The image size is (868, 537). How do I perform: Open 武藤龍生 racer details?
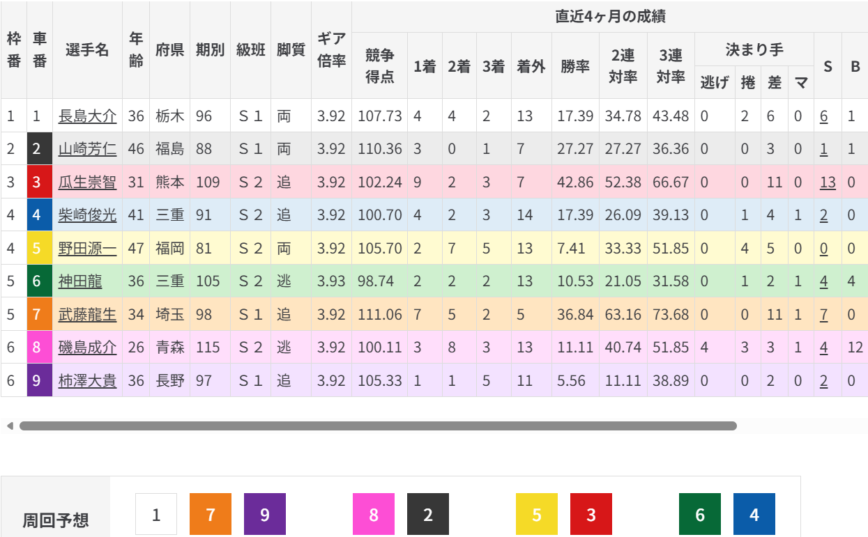click(x=87, y=315)
